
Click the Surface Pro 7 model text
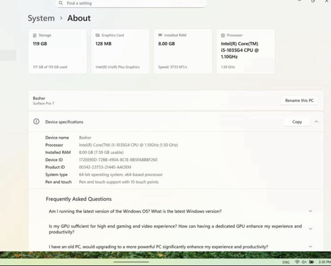(x=43, y=103)
